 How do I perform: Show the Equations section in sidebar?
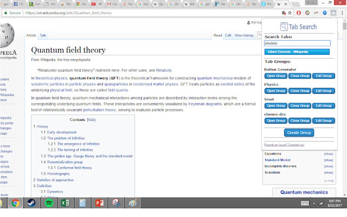tap(328, 154)
